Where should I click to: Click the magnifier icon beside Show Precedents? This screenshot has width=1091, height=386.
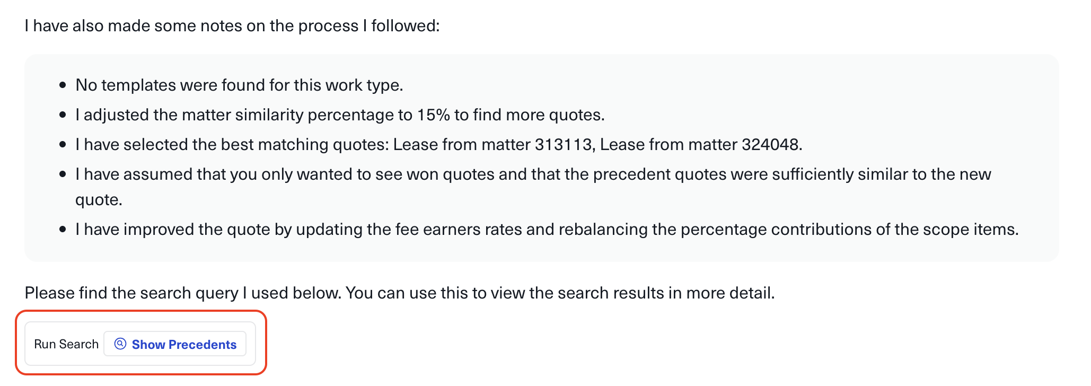120,344
